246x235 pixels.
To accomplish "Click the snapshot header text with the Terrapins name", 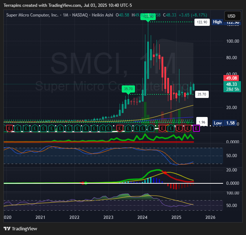I will [68, 5].
